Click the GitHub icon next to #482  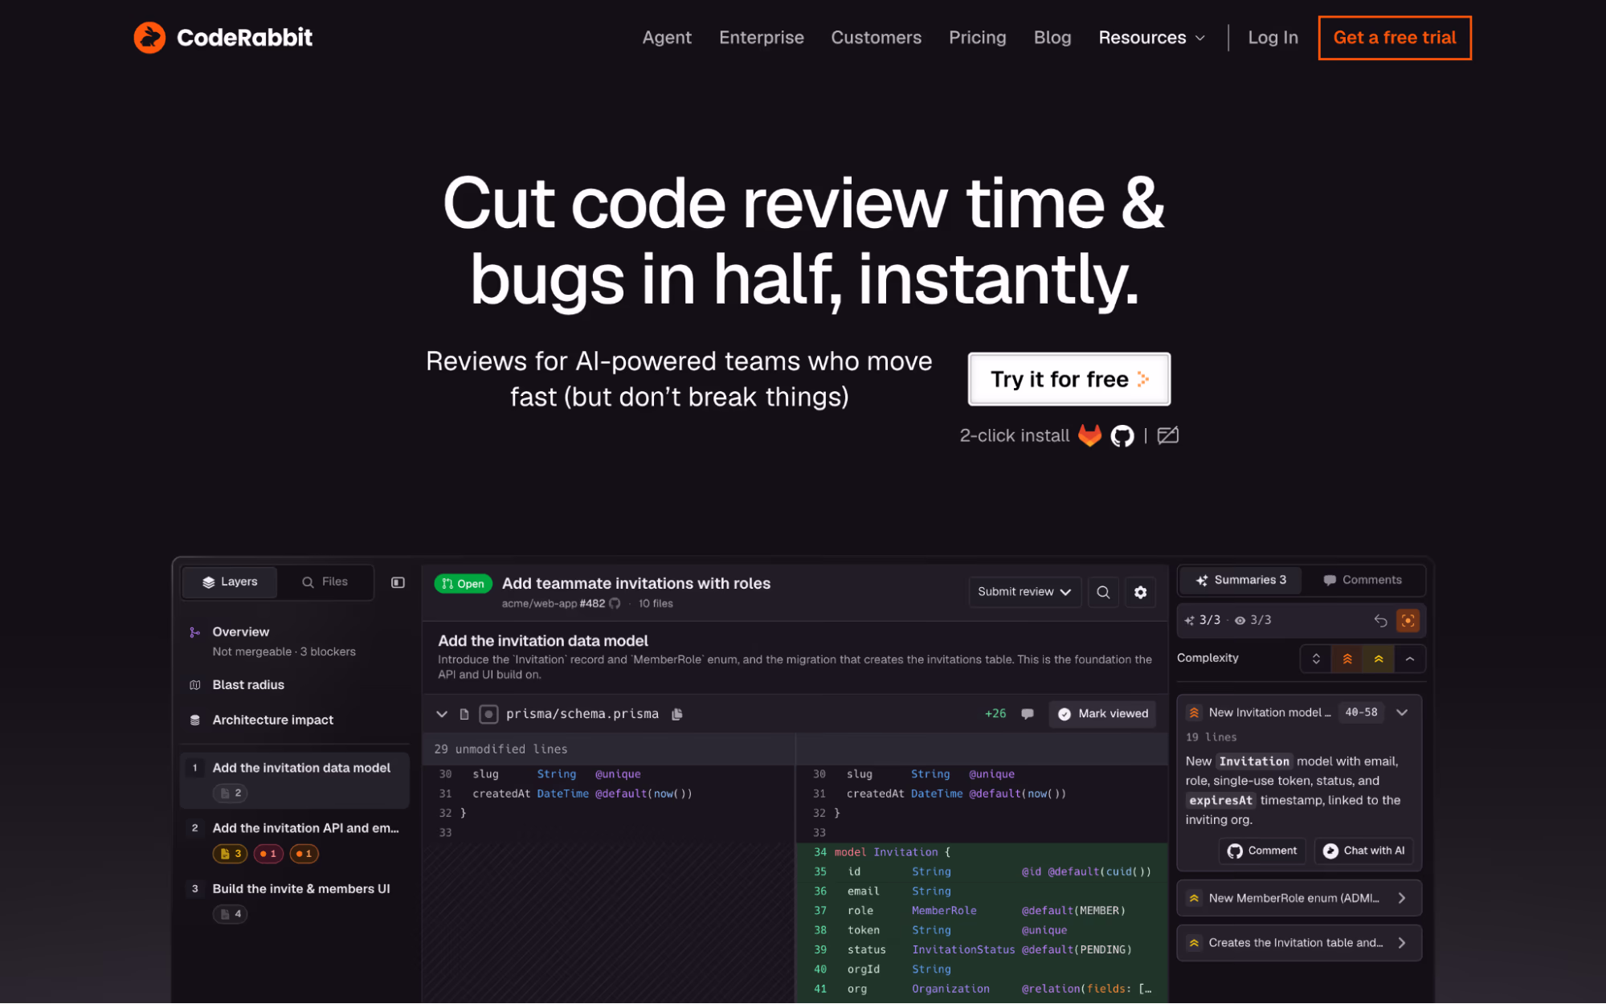[x=615, y=603]
